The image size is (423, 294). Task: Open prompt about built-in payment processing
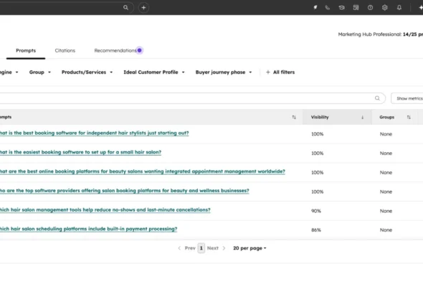coord(88,229)
